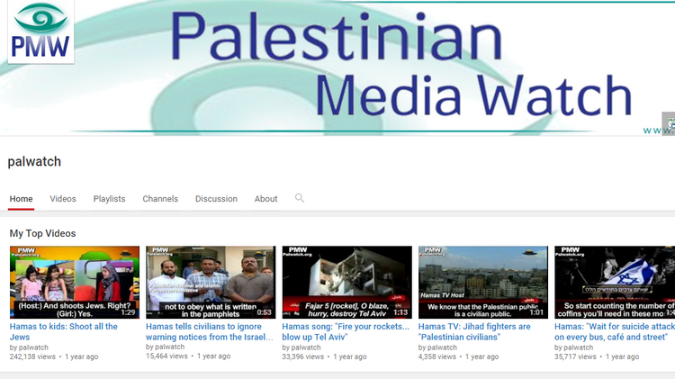Click the '242,138 views' text
Image resolution: width=675 pixels, height=379 pixels.
point(32,356)
